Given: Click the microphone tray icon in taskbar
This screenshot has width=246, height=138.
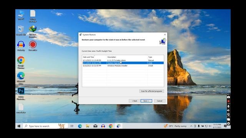Looking at the screenshot, I should (199, 126).
